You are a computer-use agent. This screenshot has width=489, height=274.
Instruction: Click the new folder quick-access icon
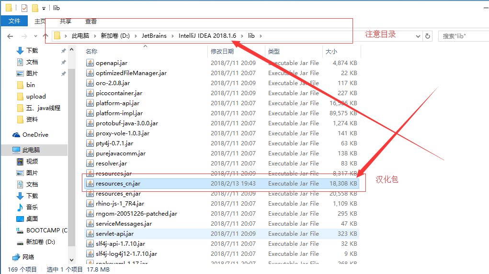point(35,8)
